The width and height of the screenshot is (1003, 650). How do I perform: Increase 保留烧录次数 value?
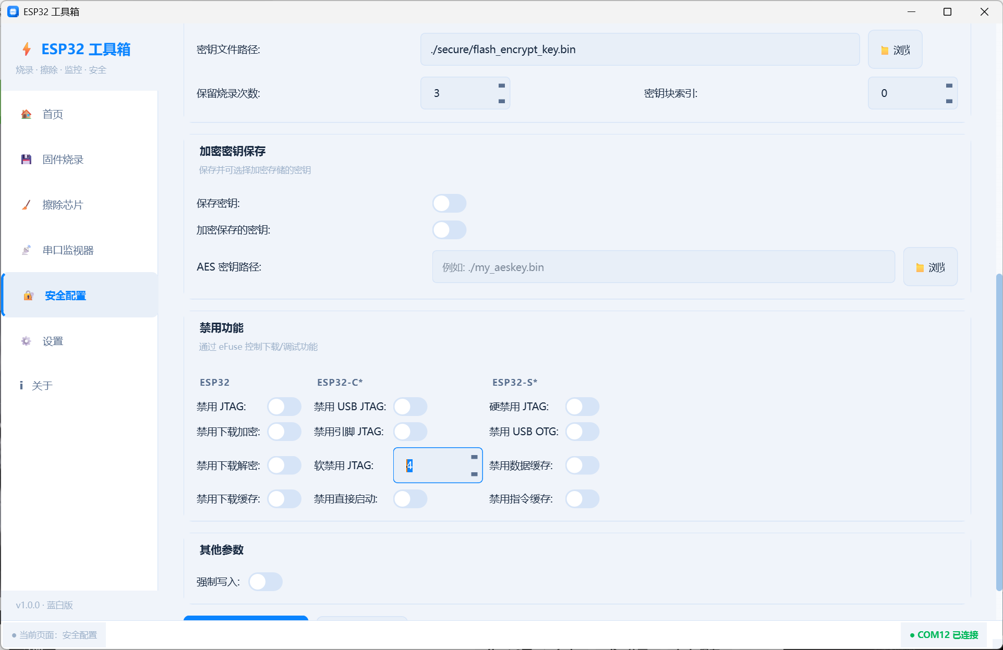502,85
